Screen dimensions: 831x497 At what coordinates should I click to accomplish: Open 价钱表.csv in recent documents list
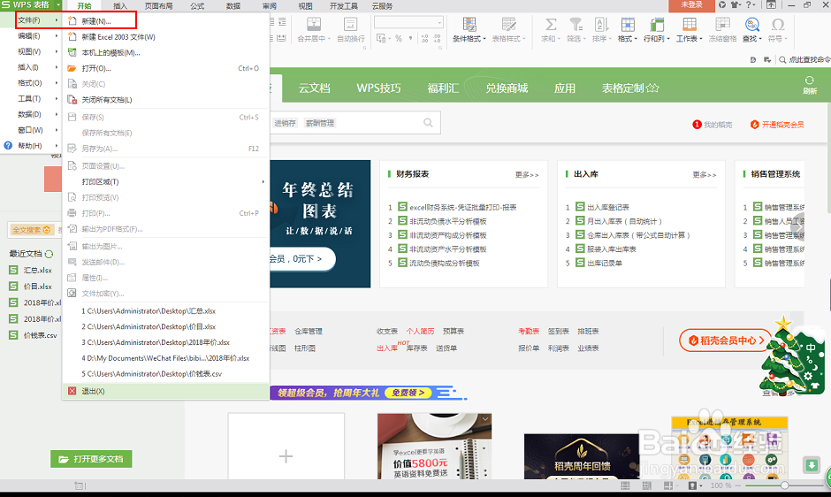coord(41,335)
